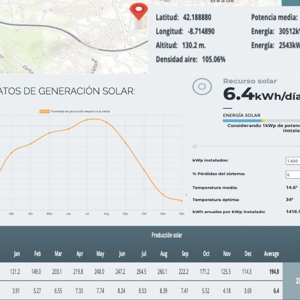Click the March value 203.1
Viewport: 300px width, 300px height.
[57, 271]
